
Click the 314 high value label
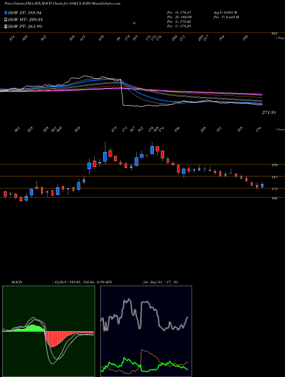(x=12, y=38)
